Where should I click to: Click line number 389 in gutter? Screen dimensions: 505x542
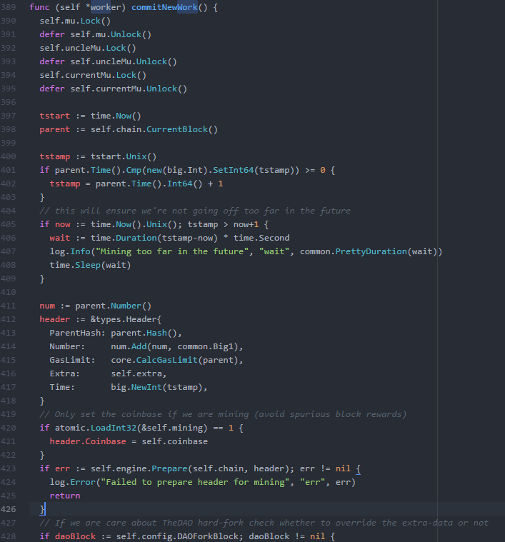tap(8, 7)
